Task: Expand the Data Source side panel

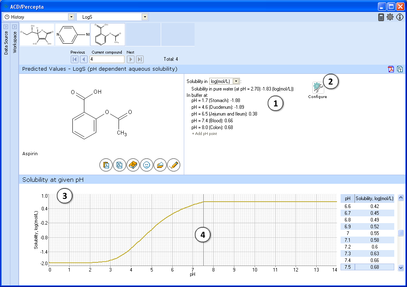Action: click(6, 27)
